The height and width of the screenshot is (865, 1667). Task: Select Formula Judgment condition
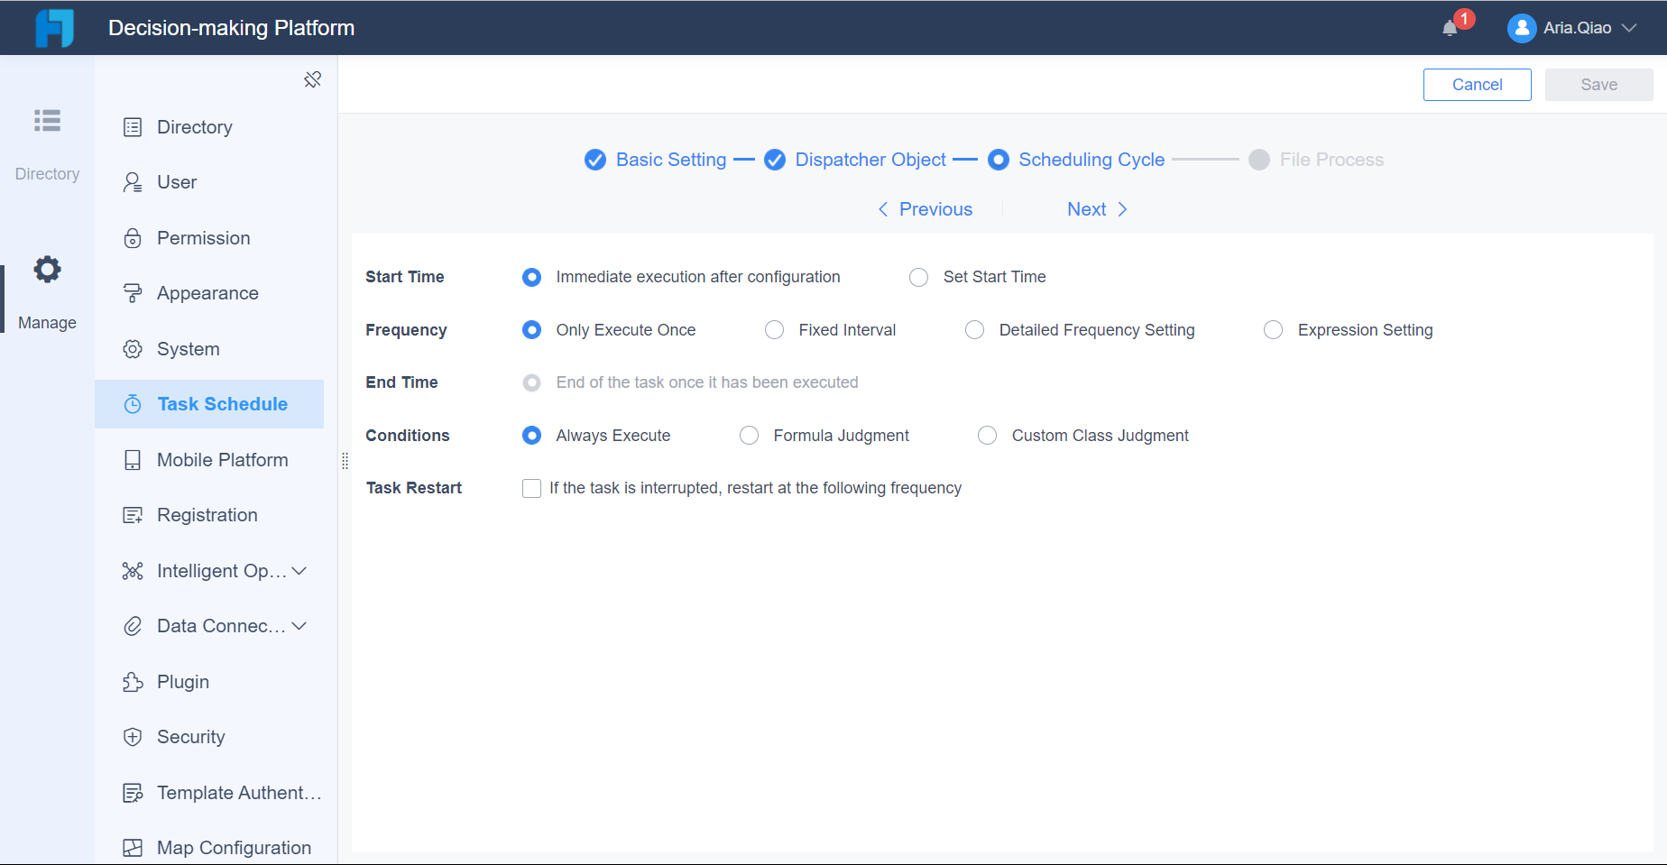tap(749, 436)
